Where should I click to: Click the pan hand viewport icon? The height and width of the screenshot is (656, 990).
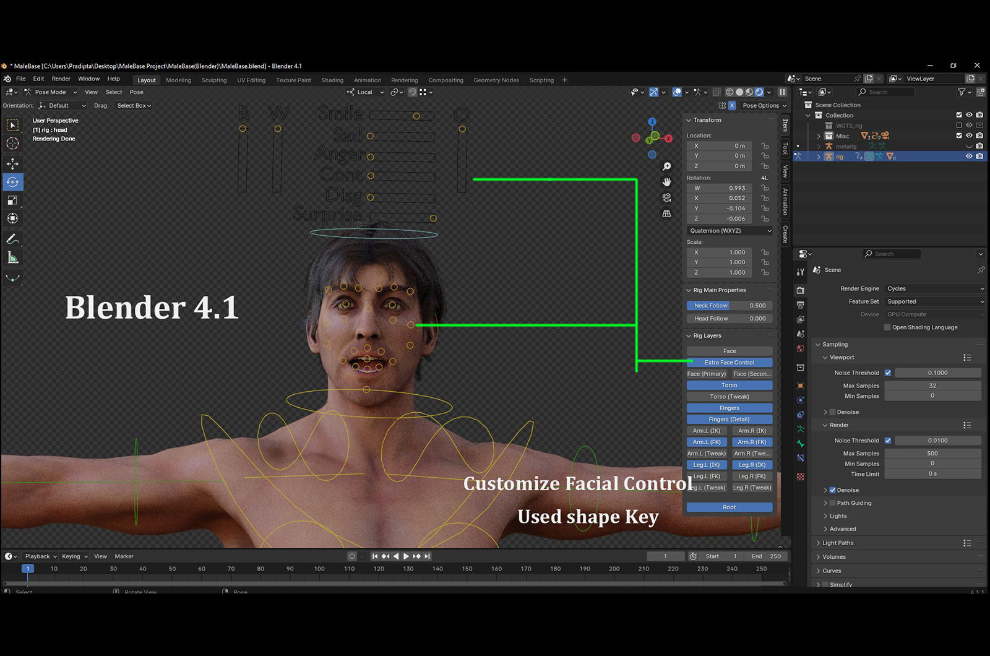pyautogui.click(x=666, y=182)
